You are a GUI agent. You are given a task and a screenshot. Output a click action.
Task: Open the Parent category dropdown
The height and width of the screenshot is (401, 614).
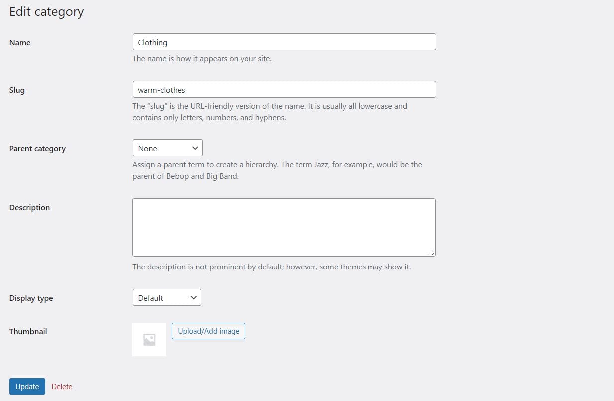coord(168,148)
